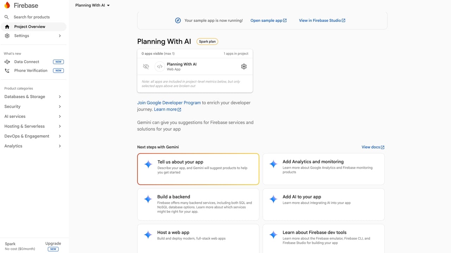Screen dimensions: 451x253
Task: Toggle visibility eye icon for Planning With AI app
Action: tap(146, 66)
